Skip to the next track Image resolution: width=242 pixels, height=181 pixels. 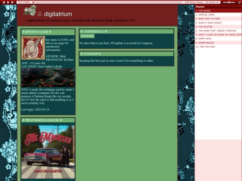point(13,2)
